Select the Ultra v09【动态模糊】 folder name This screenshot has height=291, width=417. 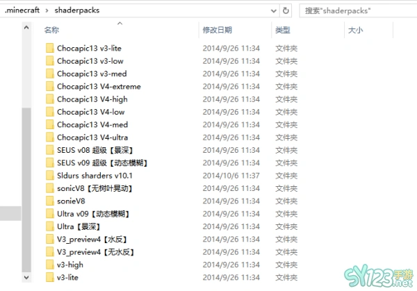pos(93,214)
